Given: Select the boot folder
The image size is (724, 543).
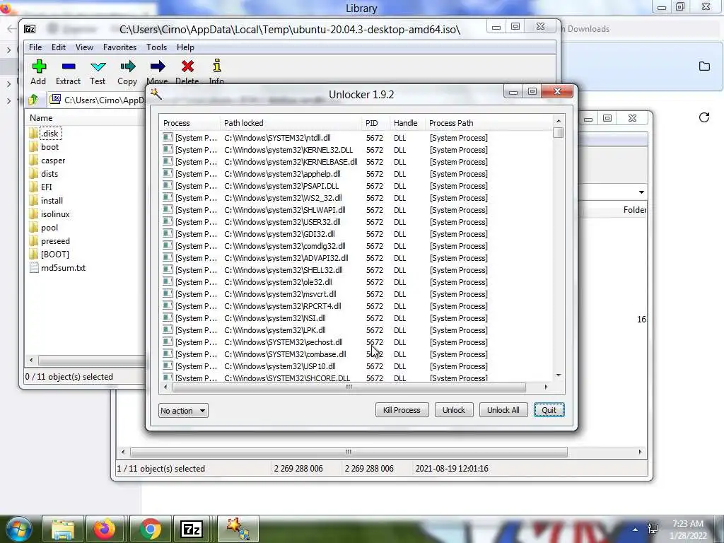Looking at the screenshot, I should (x=44, y=147).
